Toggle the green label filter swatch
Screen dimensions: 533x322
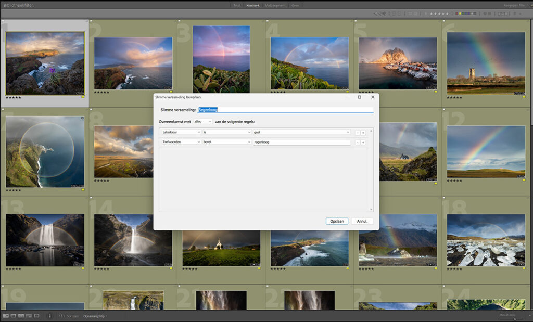click(x=463, y=14)
